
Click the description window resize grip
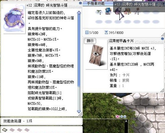pos(80,114)
